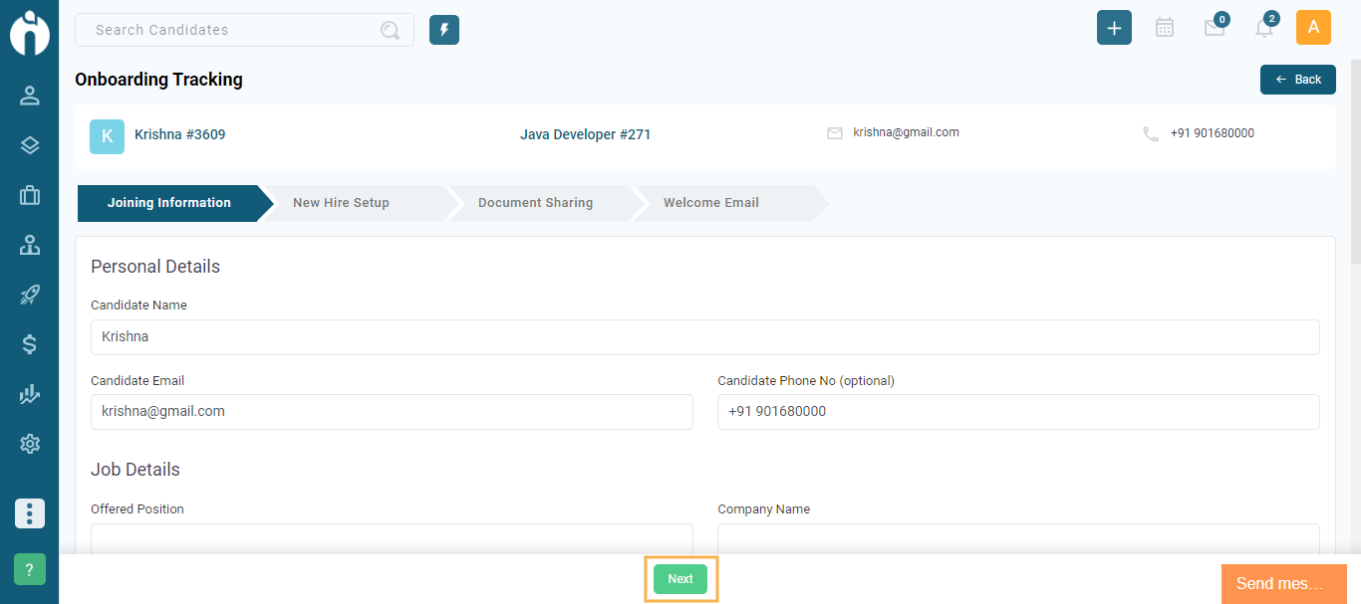View notifications via the bell icon

coord(1263,28)
